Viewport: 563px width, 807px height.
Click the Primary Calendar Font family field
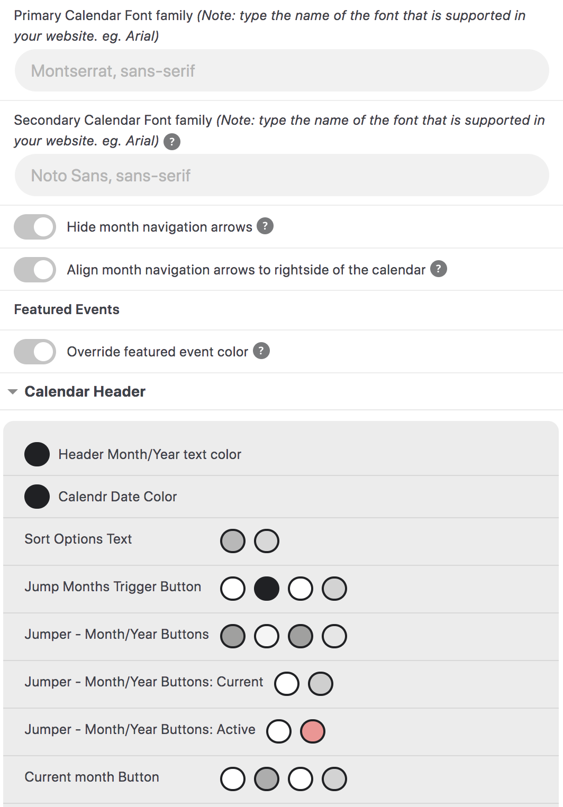coord(281,70)
